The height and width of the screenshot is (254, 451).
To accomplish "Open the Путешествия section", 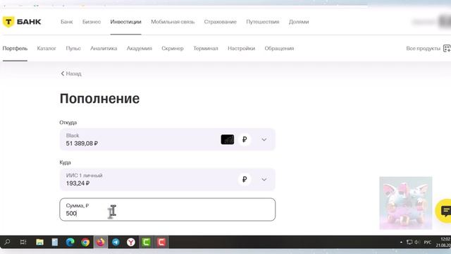I will tap(263, 22).
